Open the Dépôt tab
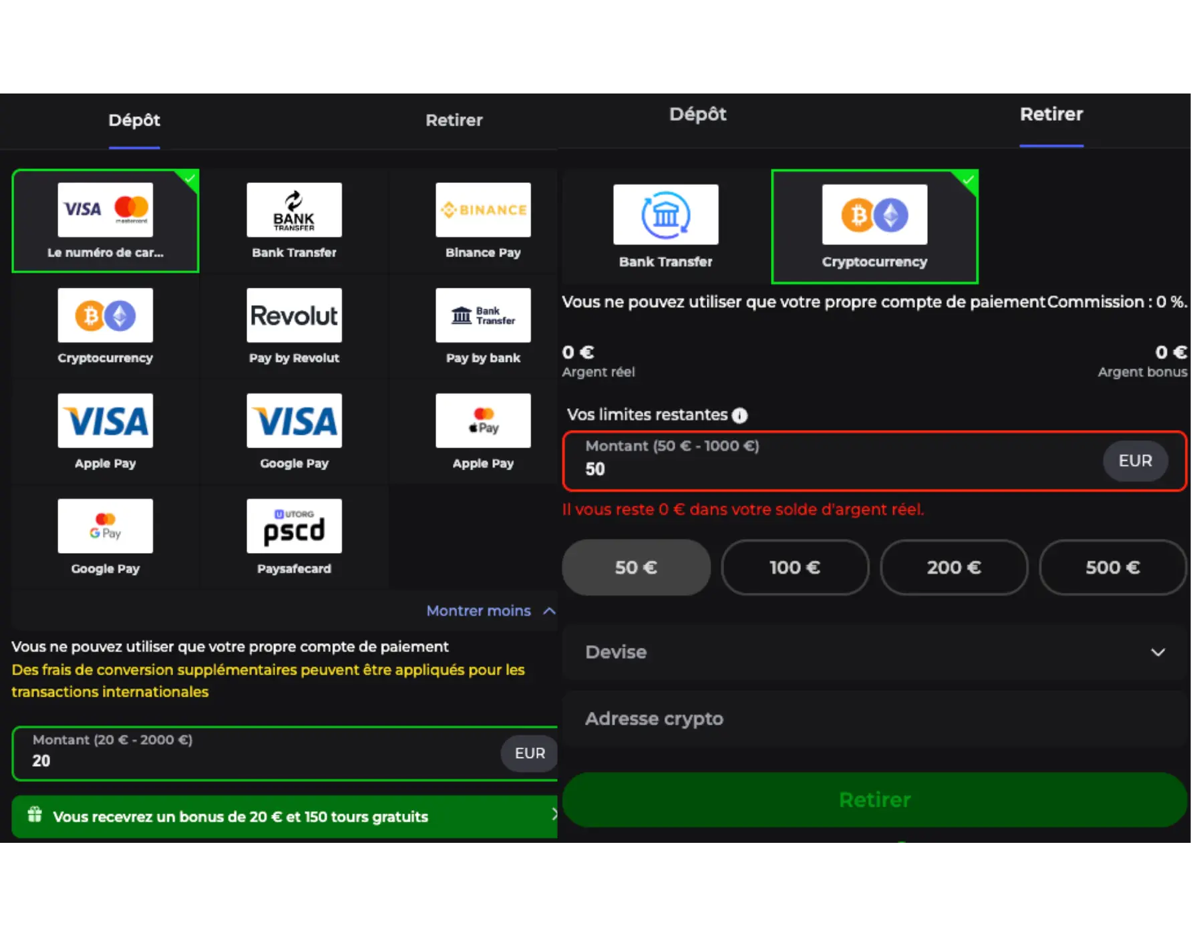 point(134,120)
